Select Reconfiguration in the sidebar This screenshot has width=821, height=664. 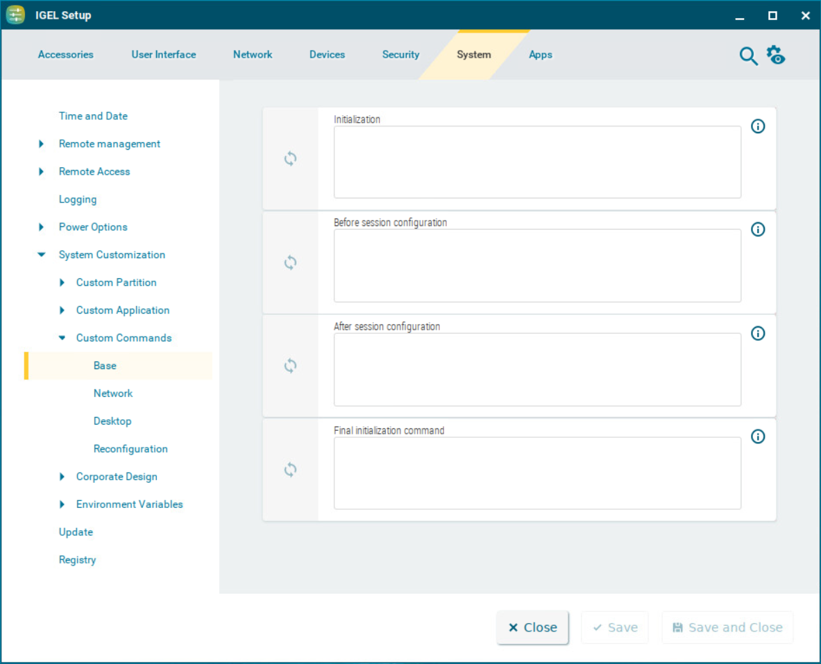point(130,449)
